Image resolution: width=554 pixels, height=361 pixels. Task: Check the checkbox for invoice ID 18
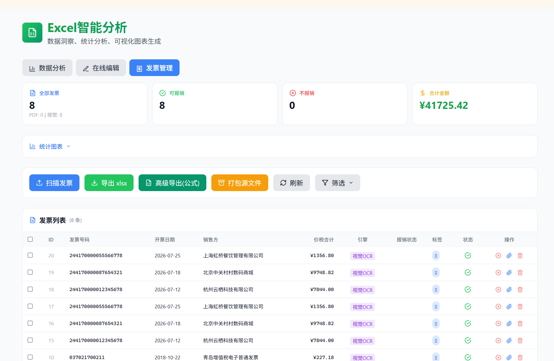pos(30,289)
